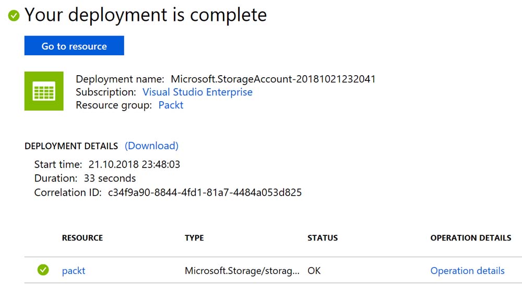
Task: Select the Microsoft.Storage type cell text
Action: (x=242, y=271)
